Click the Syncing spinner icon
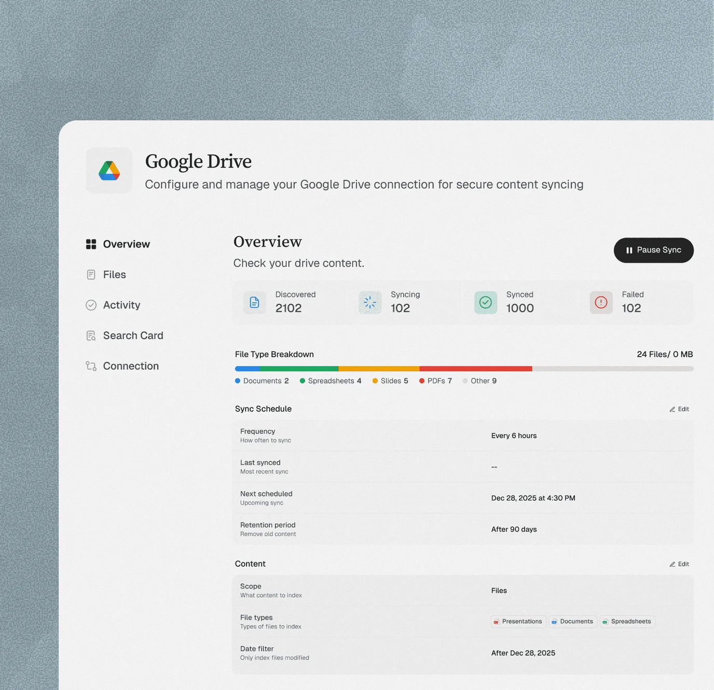Image resolution: width=714 pixels, height=690 pixels. (x=370, y=302)
